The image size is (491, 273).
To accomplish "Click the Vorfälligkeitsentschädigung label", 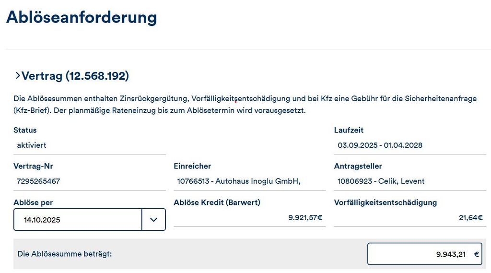I will (x=385, y=202).
